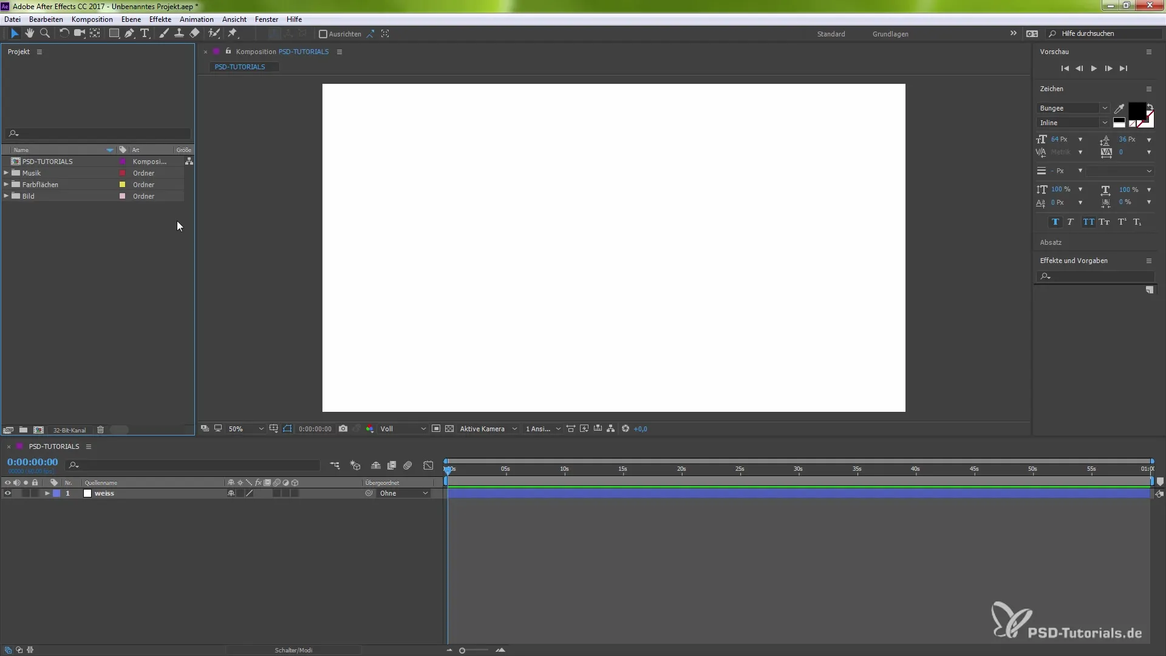Select the Roto Brush tool

214,33
